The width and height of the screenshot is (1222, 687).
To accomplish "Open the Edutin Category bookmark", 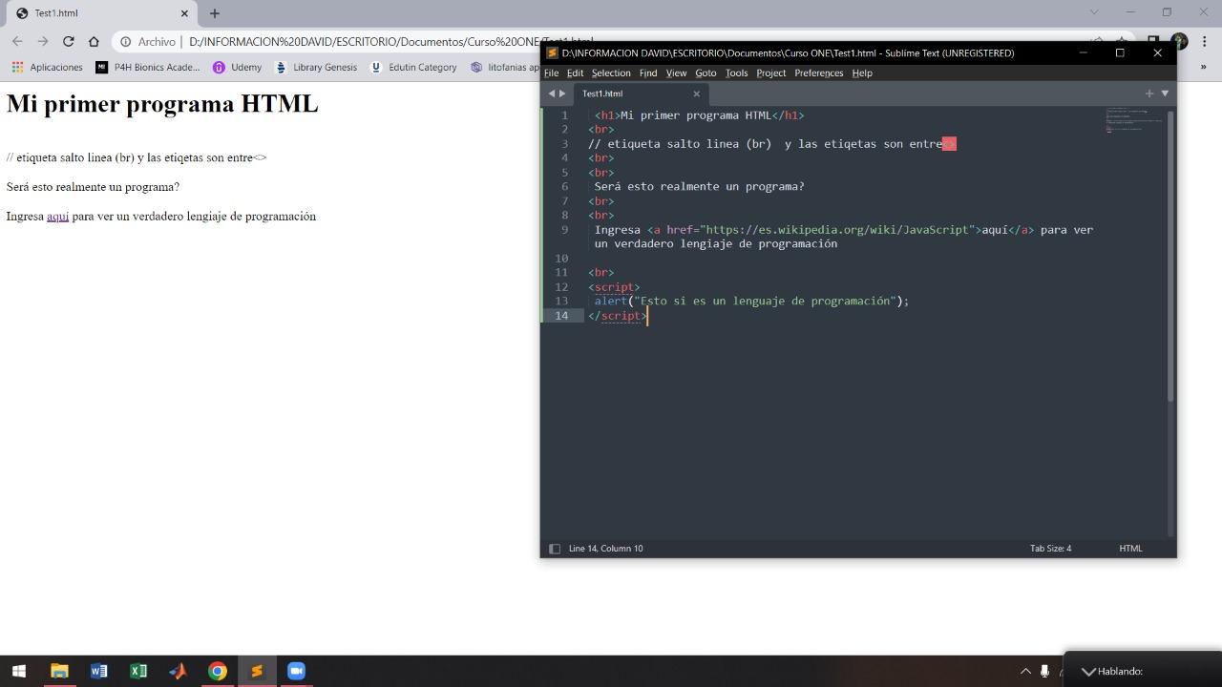I will 413,67.
